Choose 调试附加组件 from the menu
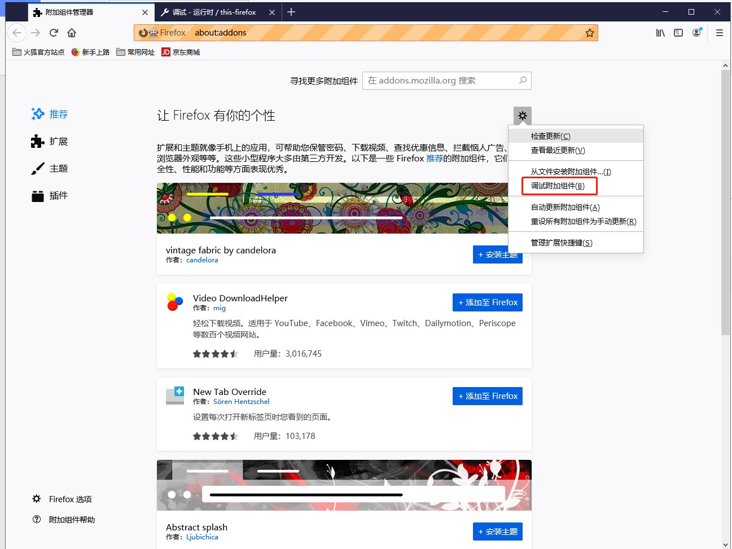The height and width of the screenshot is (549, 732). point(576,186)
